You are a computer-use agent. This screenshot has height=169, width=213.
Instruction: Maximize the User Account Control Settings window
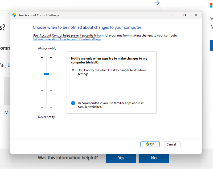tap(184, 15)
